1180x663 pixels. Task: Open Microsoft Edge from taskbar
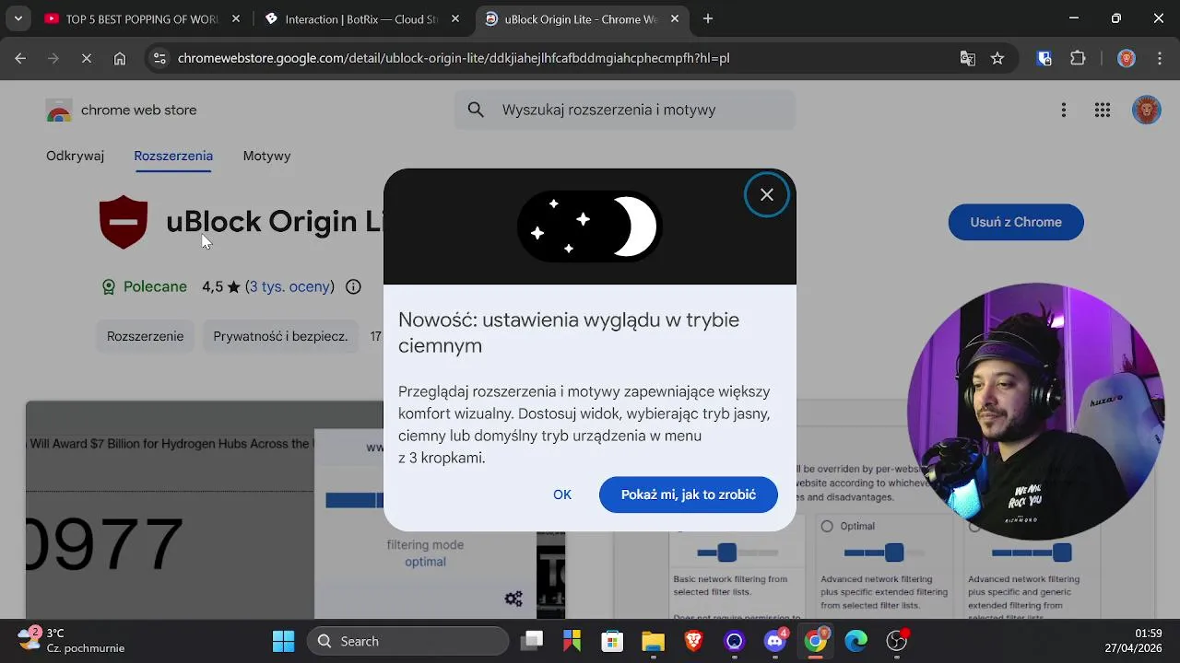click(856, 641)
